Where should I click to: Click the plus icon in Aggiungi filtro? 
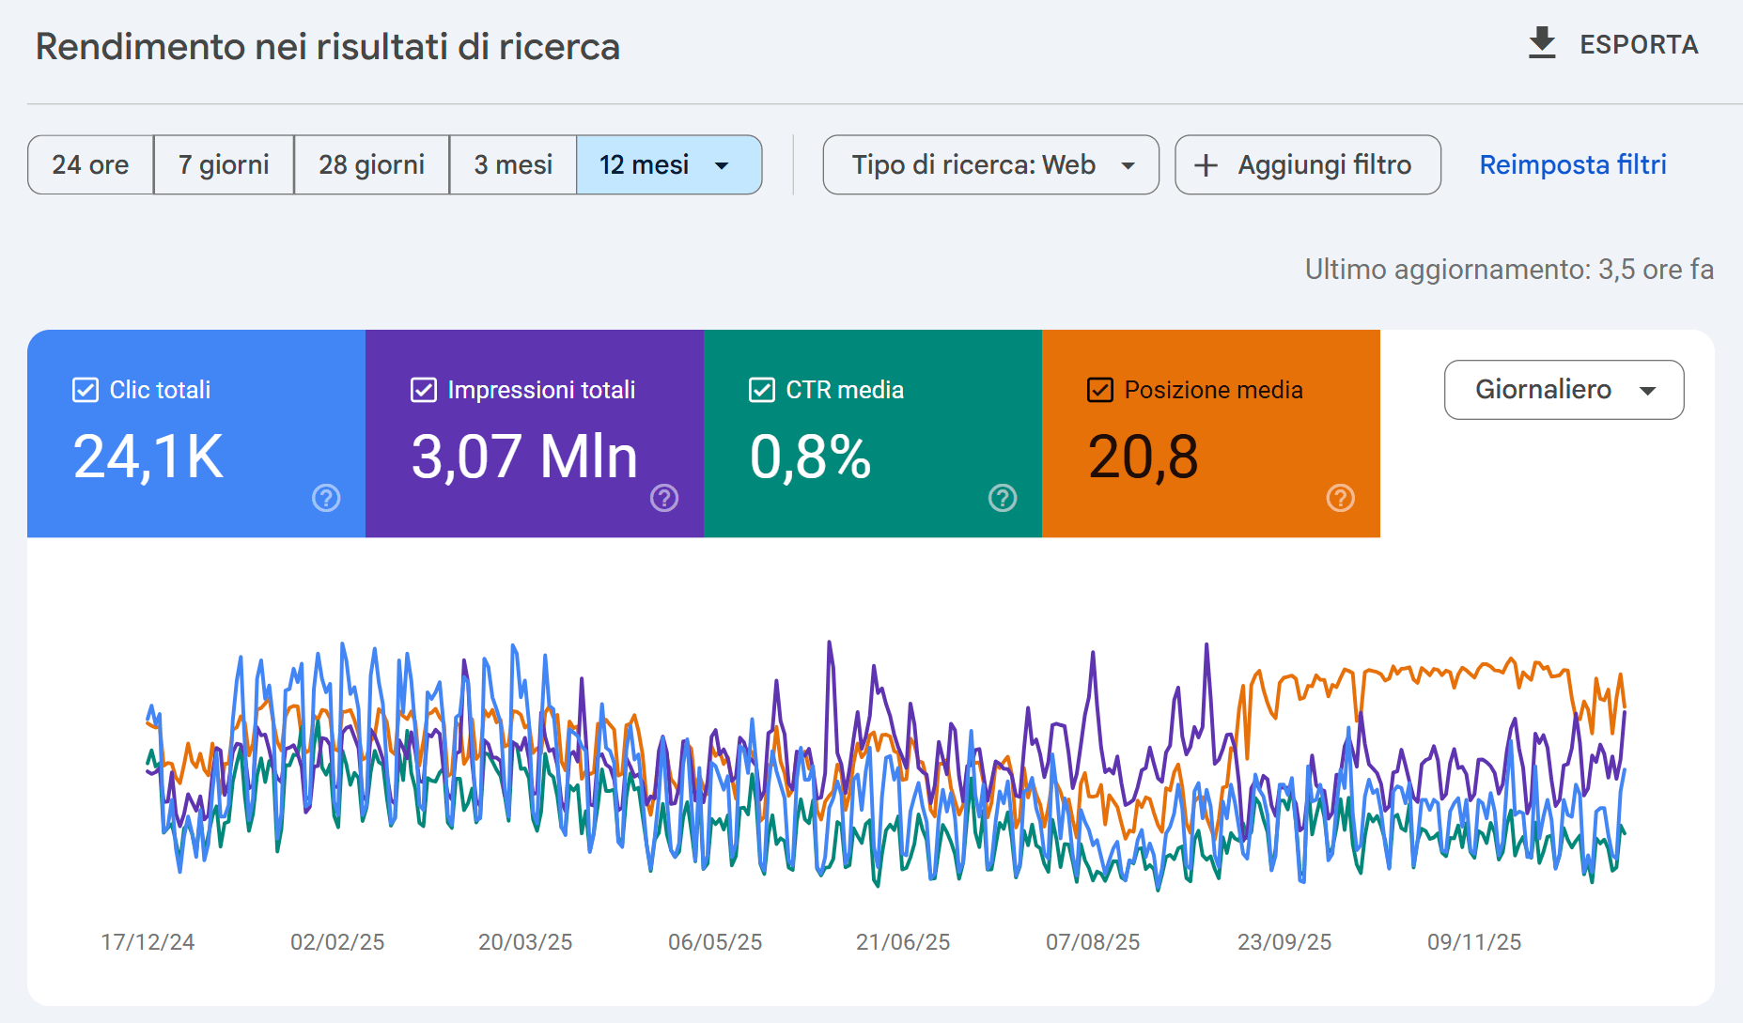coord(1206,164)
